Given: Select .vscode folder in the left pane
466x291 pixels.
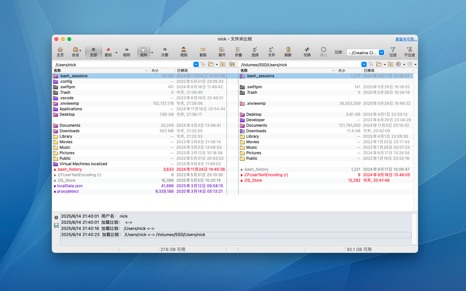Looking at the screenshot, I should (x=139, y=98).
